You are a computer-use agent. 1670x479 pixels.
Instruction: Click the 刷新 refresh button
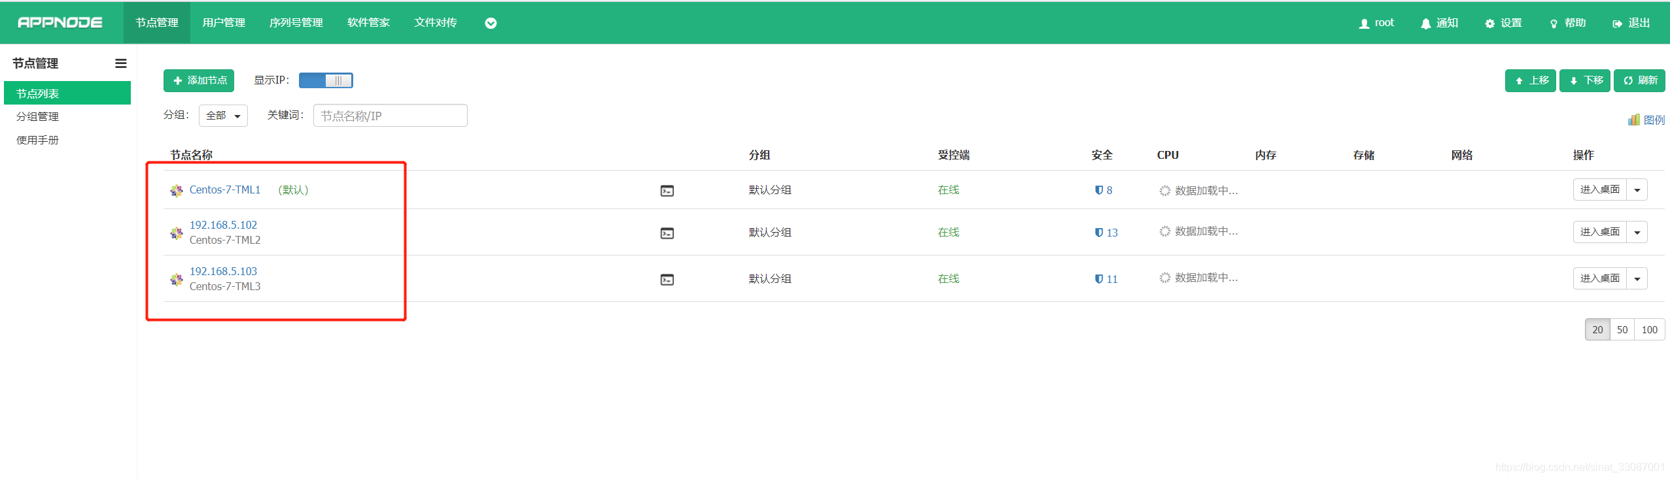click(1639, 80)
